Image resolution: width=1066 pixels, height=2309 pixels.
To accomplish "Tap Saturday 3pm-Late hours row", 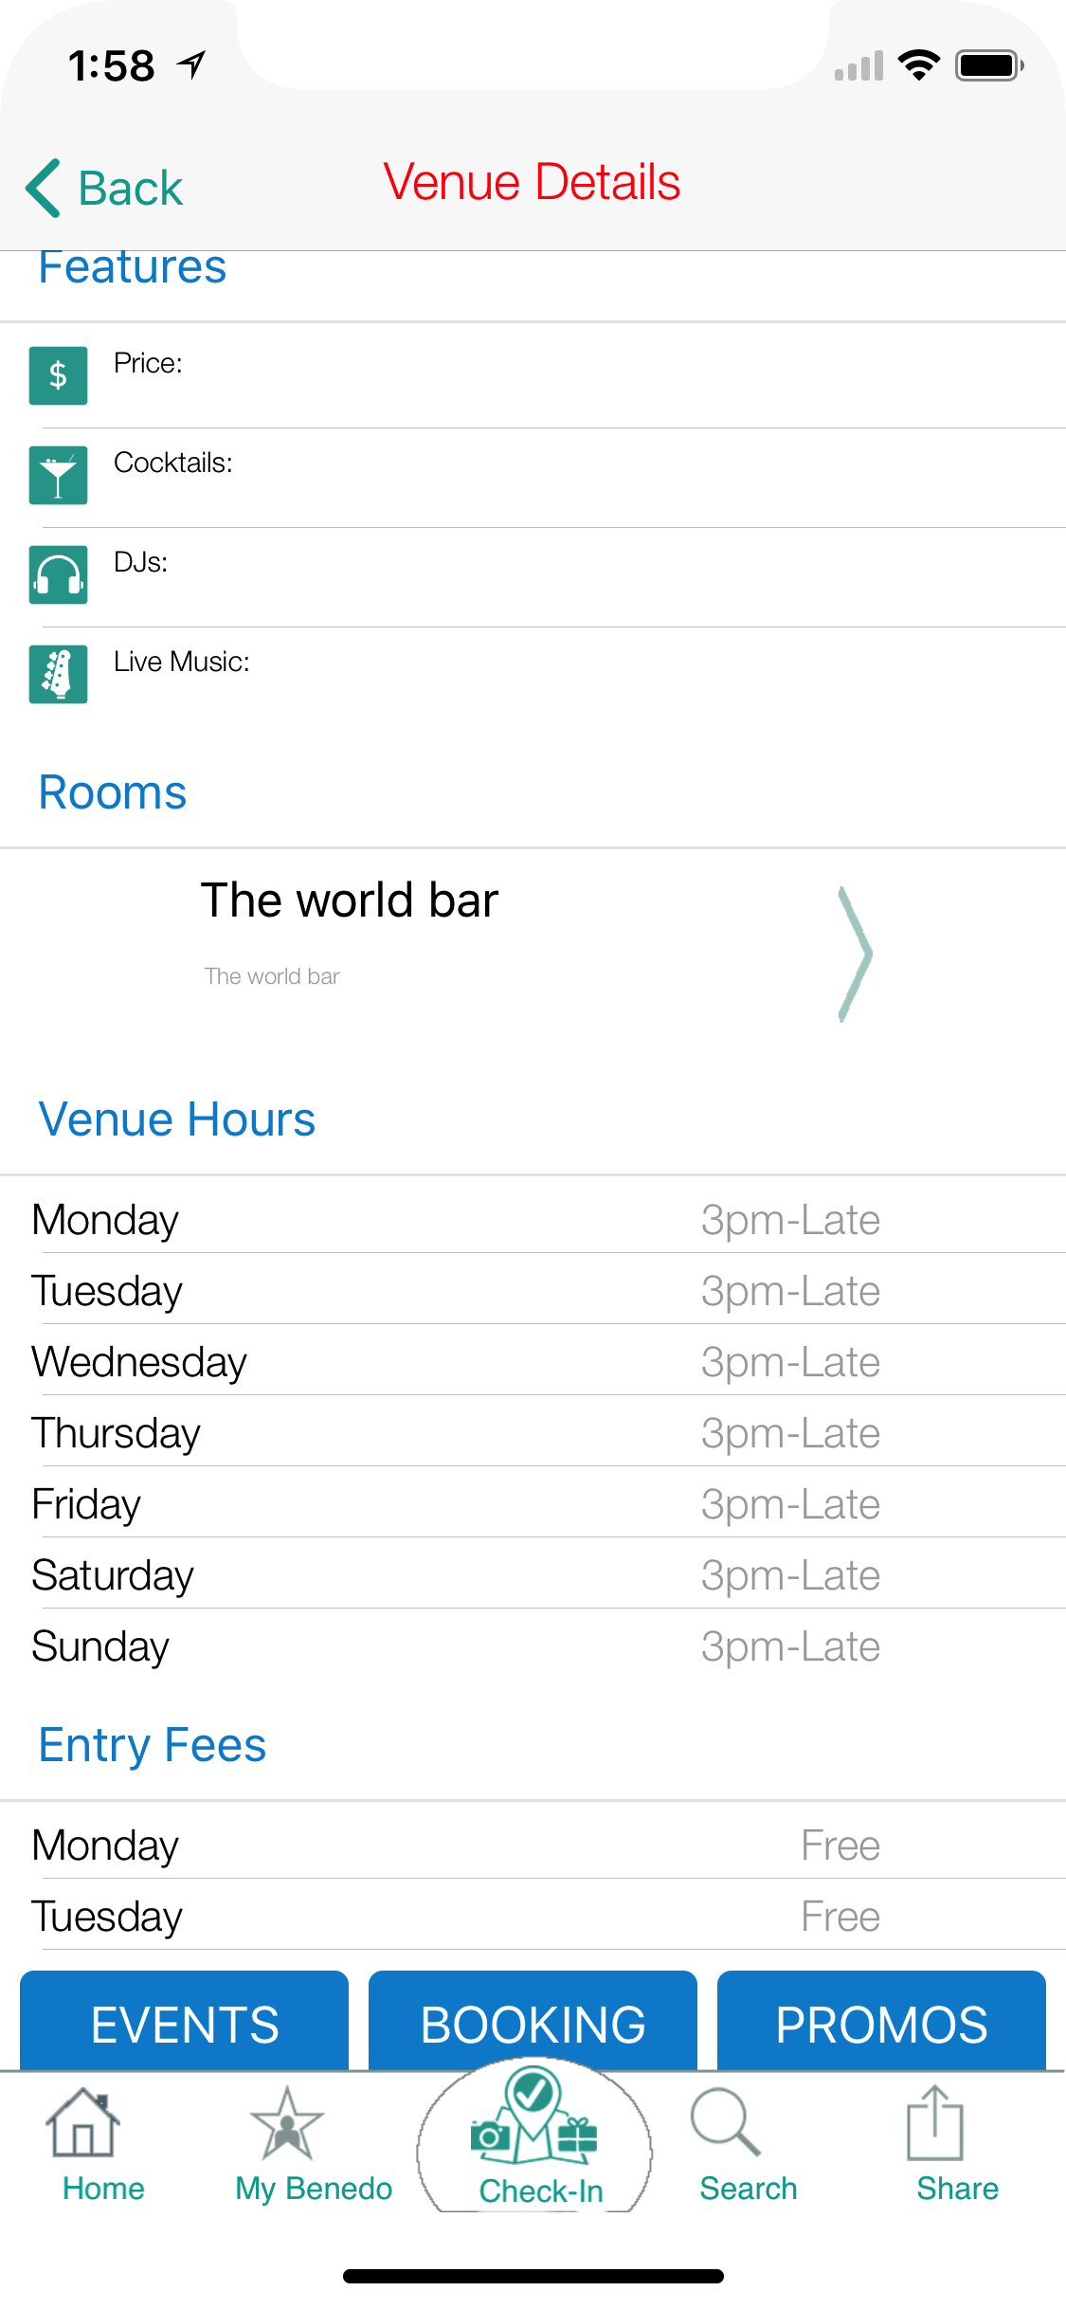I will pyautogui.click(x=533, y=1575).
